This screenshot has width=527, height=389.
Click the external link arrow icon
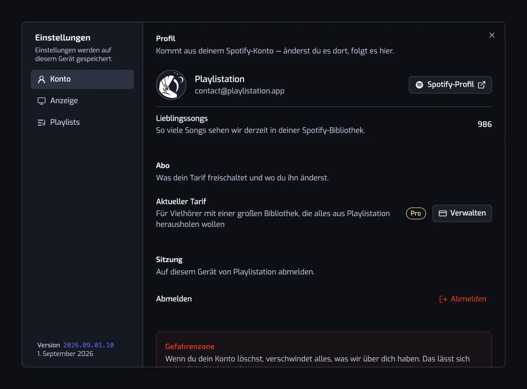(x=482, y=85)
